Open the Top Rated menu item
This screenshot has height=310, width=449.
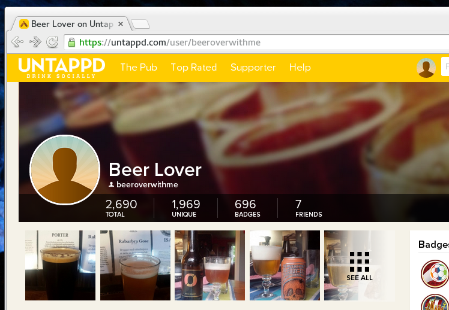pyautogui.click(x=193, y=68)
